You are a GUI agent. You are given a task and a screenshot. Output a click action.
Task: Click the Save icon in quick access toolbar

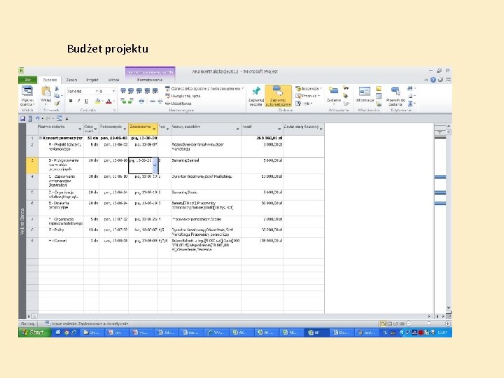22,118
